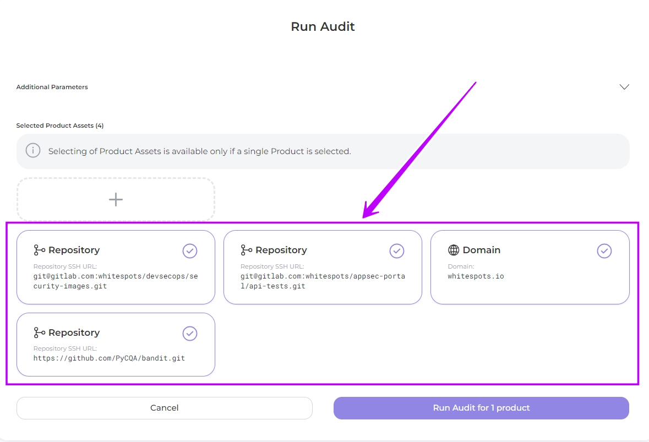Uncheck the api-tests repository asset

(396, 251)
